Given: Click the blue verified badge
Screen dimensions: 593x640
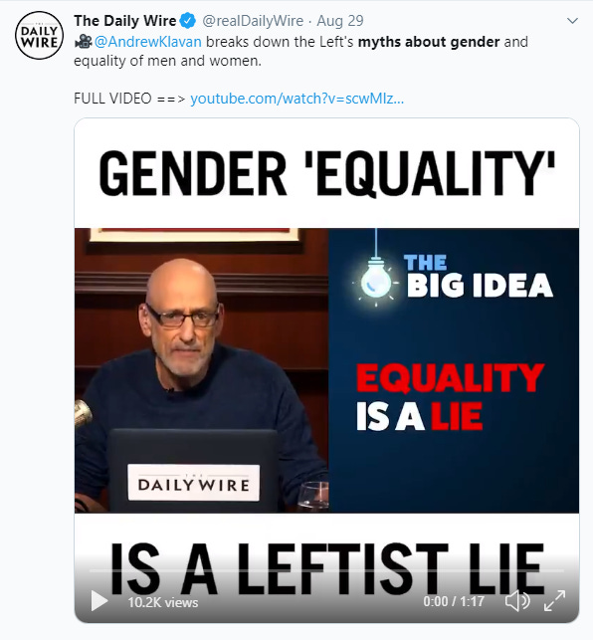Looking at the screenshot, I should tap(188, 21).
